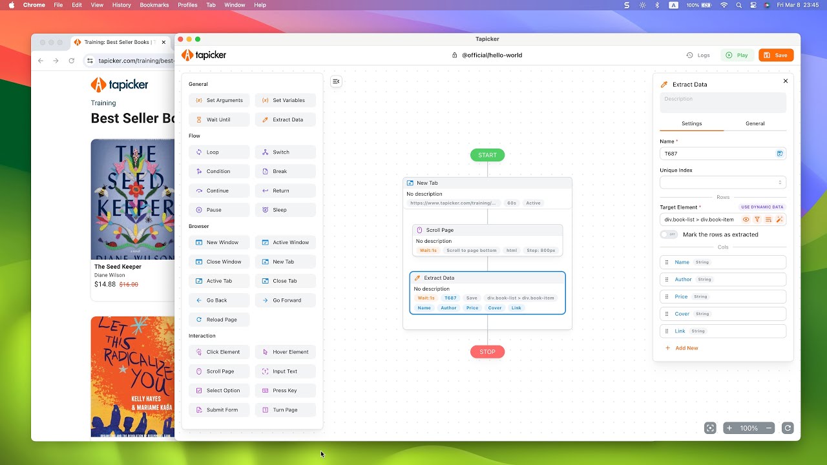Edit the Author column row

(x=723, y=280)
